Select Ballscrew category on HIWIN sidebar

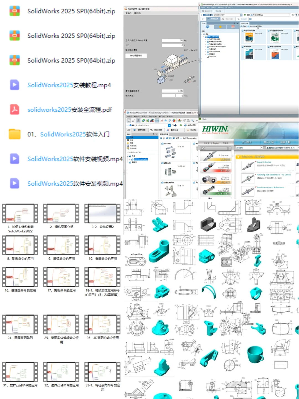point(215,156)
